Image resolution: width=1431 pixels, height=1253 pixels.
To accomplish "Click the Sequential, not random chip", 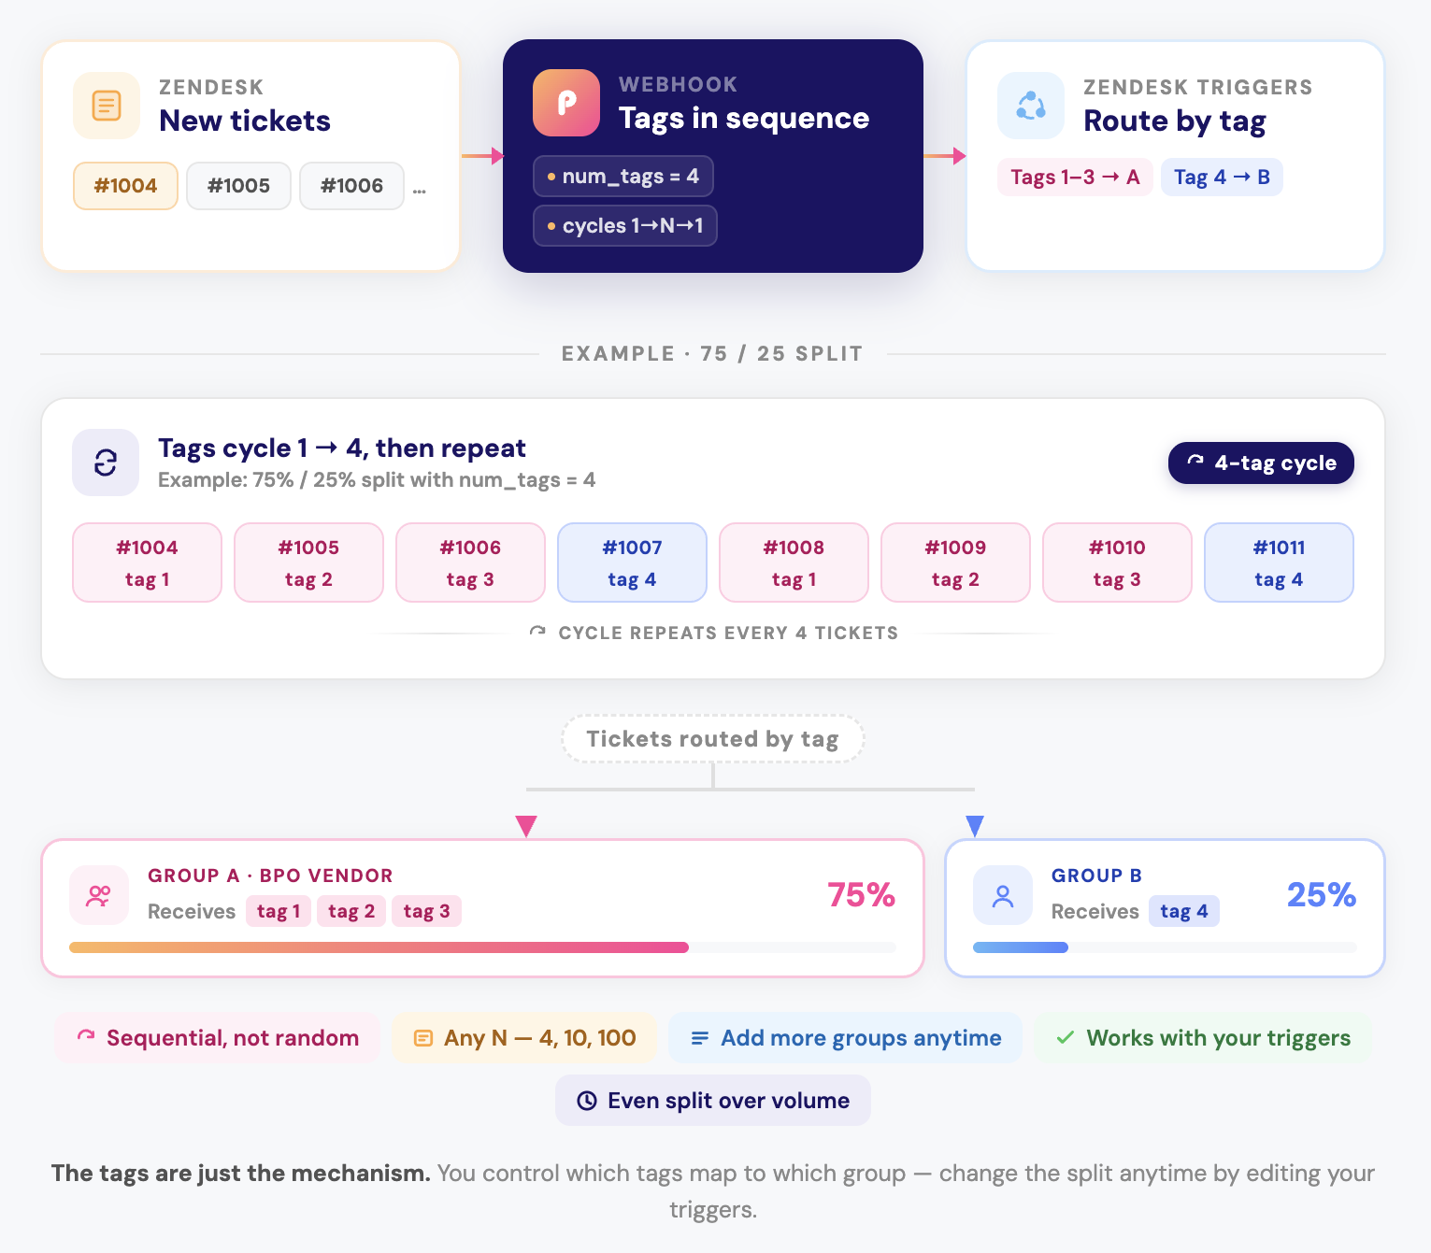I will (218, 1038).
